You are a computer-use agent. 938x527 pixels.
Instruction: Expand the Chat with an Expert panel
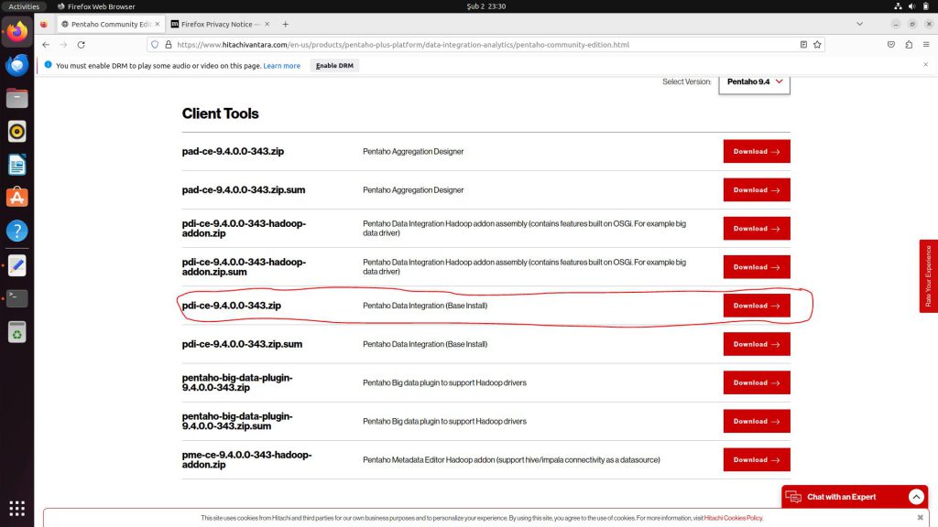point(916,497)
